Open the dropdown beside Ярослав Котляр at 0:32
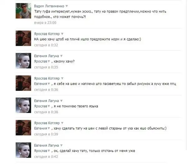The image size is (188, 164). (x=62, y=34)
